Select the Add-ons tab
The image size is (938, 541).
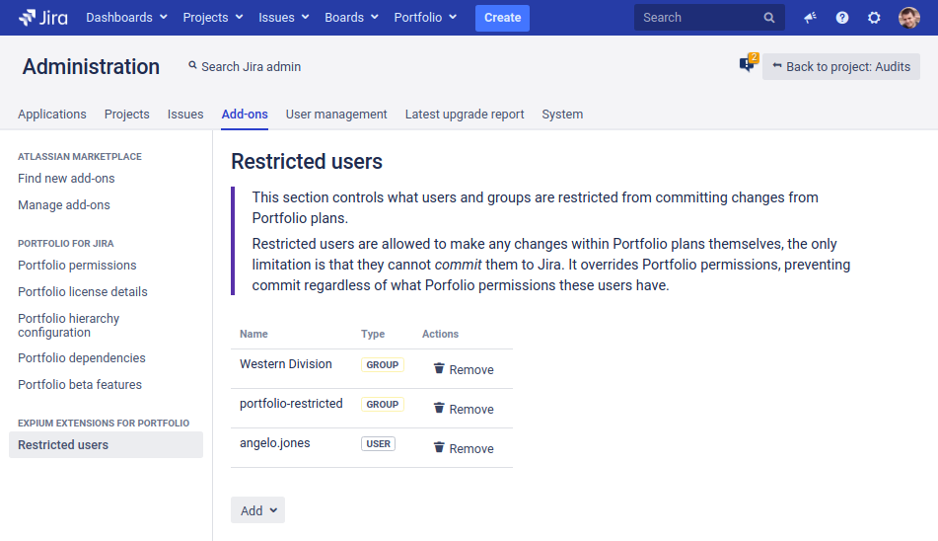[245, 115]
